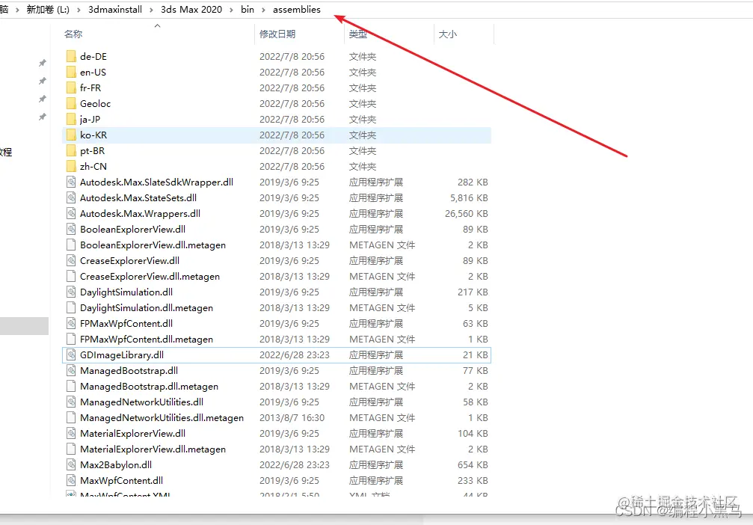
Task: Sort files by 大小 column header
Action: [448, 34]
